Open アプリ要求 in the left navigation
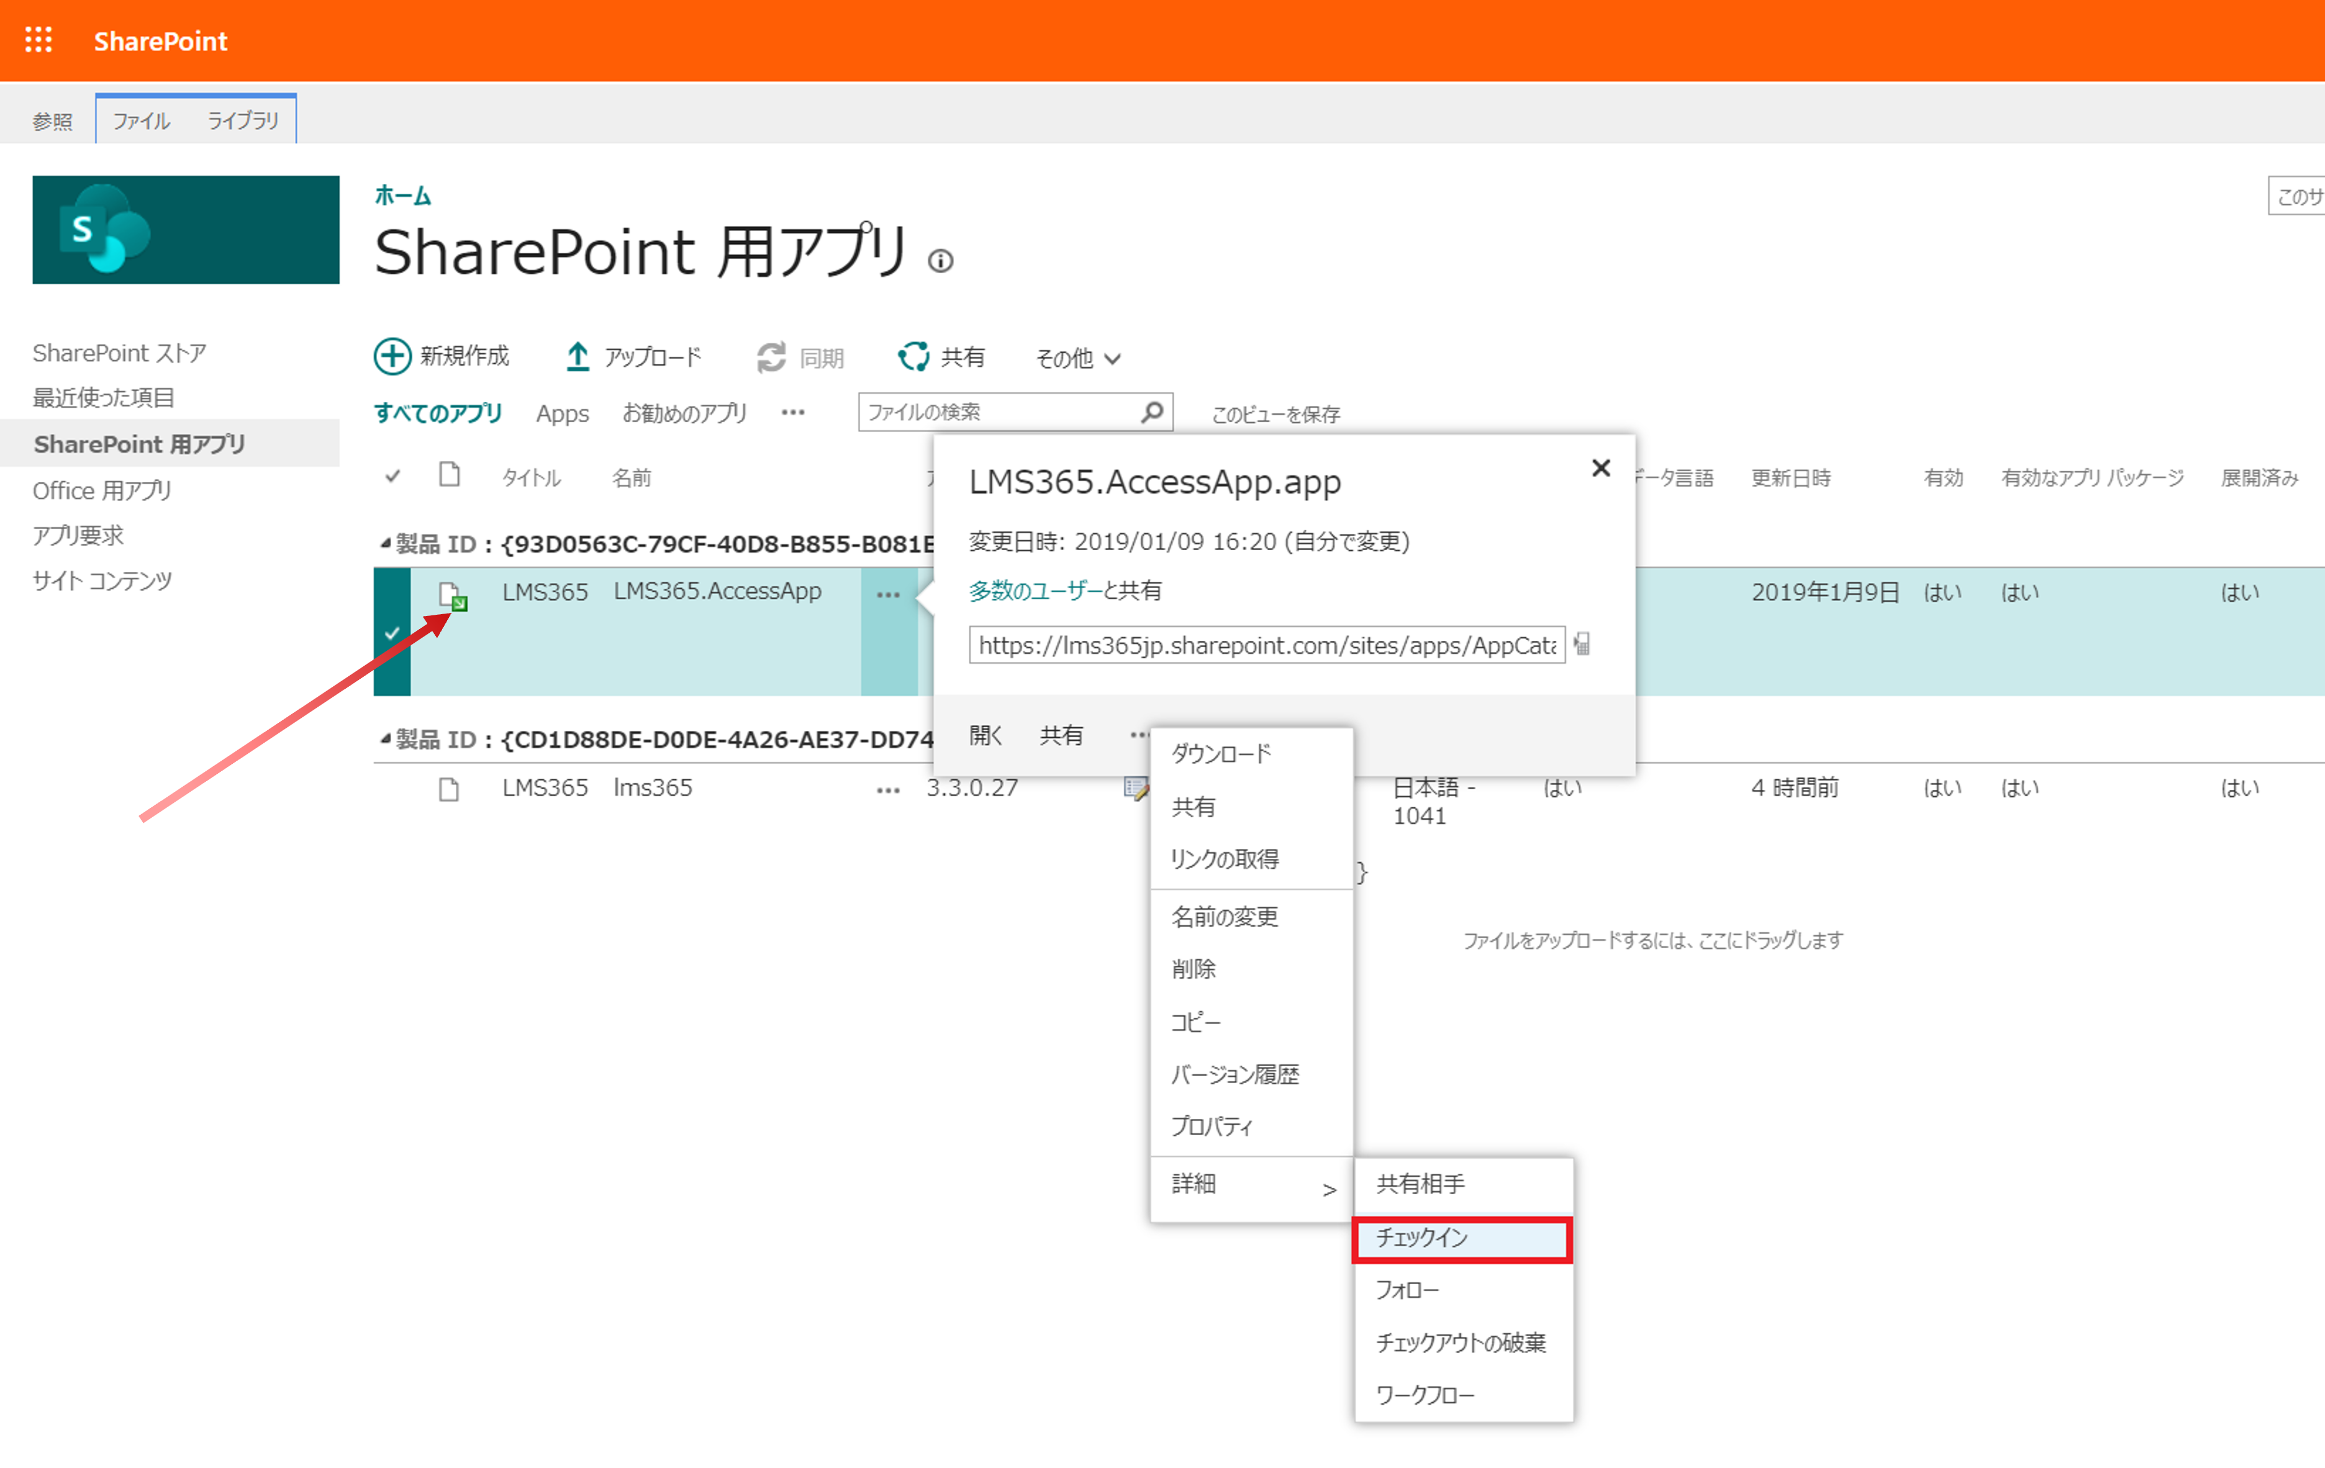The width and height of the screenshot is (2325, 1468). [x=78, y=535]
